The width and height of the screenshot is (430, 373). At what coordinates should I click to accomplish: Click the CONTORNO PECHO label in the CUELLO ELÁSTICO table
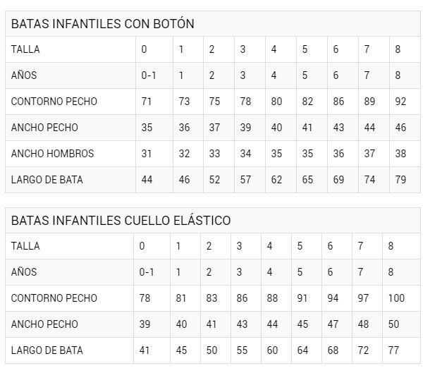click(x=54, y=298)
